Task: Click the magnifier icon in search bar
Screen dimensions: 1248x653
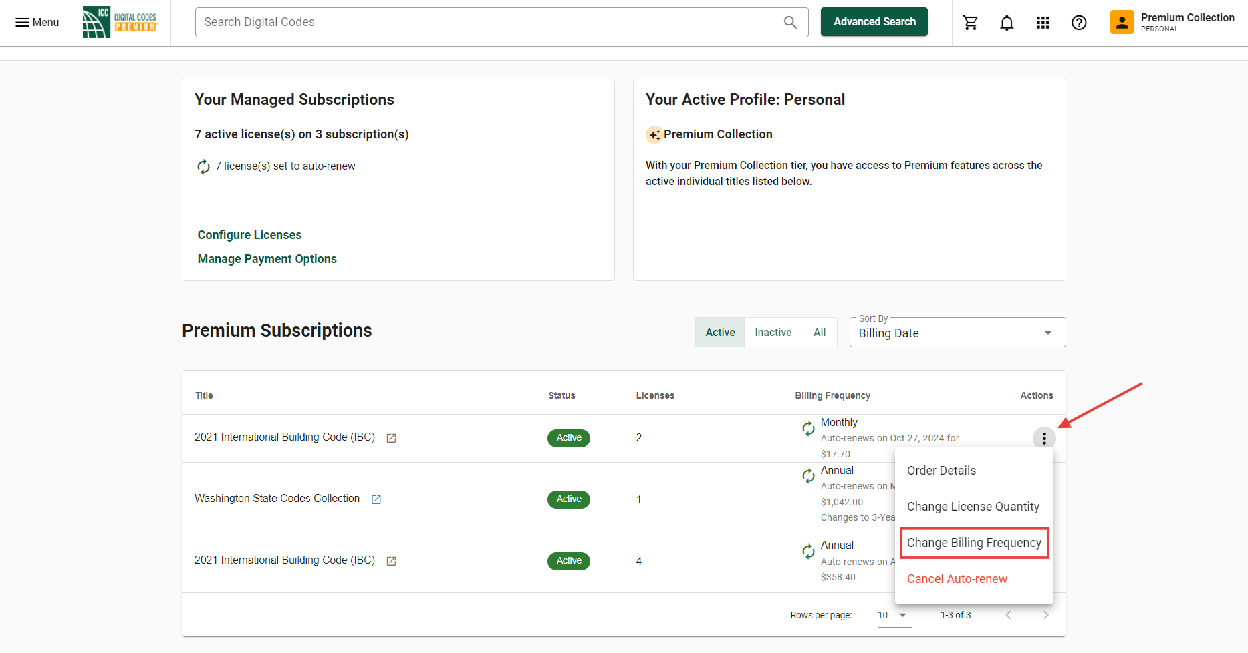Action: tap(790, 22)
